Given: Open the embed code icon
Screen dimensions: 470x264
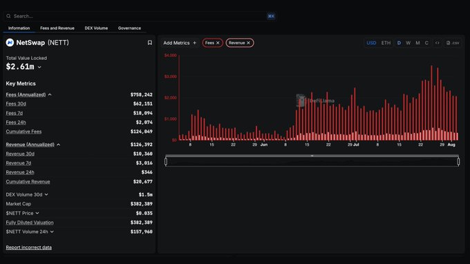Looking at the screenshot, I should (437, 43).
